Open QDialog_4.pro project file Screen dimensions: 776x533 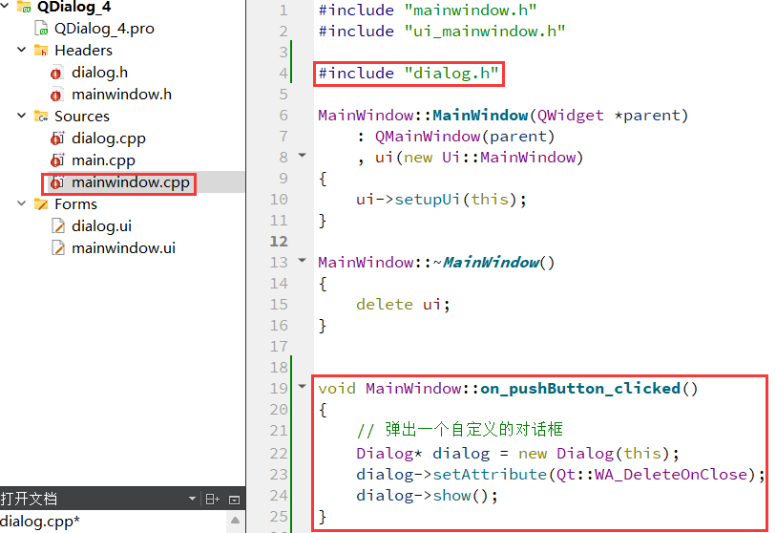[x=104, y=29]
